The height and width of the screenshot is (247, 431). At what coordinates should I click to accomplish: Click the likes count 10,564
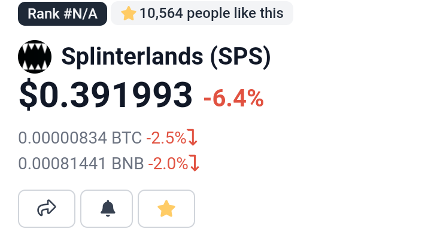pyautogui.click(x=162, y=13)
